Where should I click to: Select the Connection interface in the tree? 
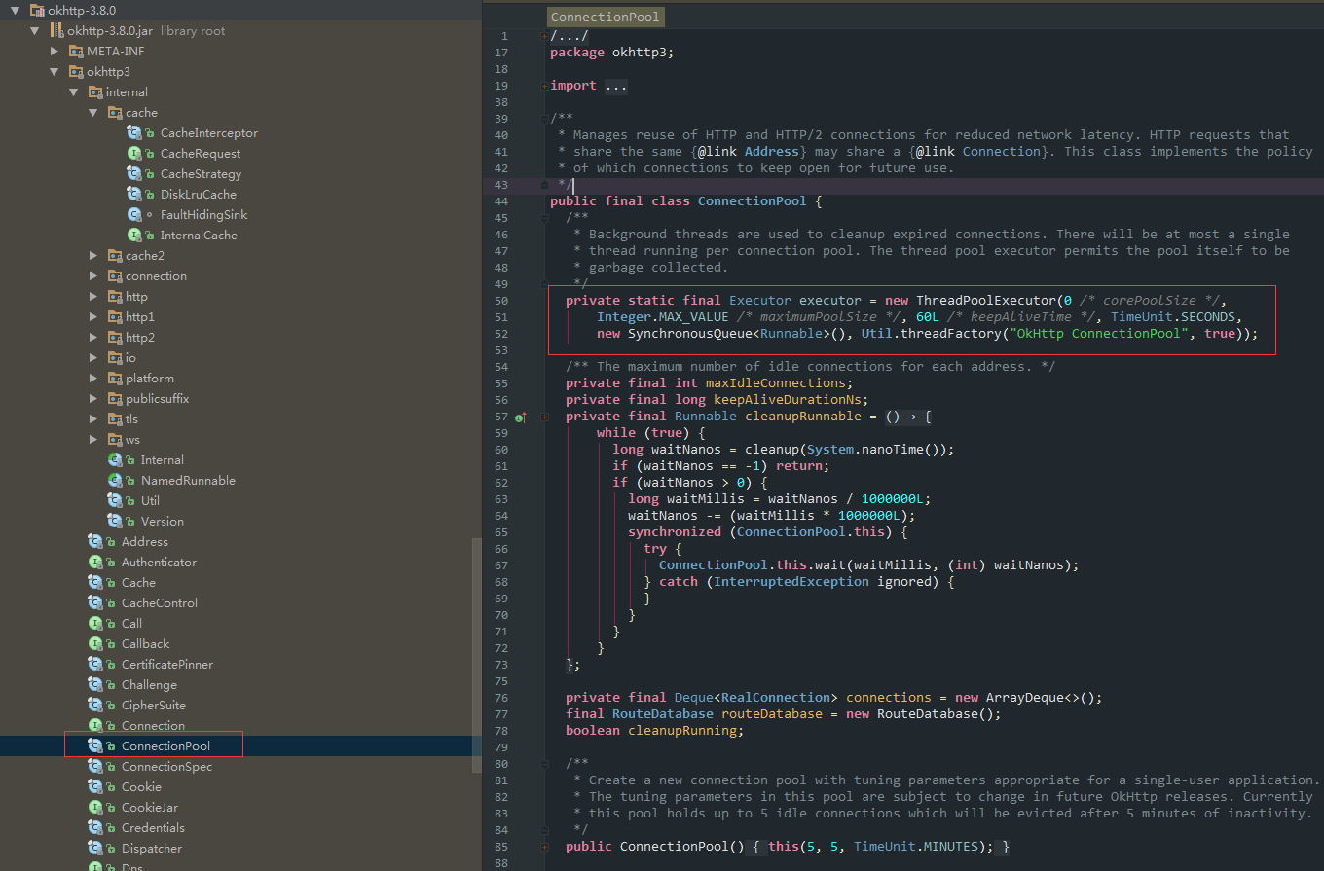[153, 726]
